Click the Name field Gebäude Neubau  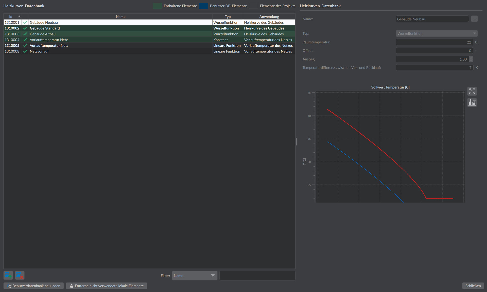tap(432, 19)
